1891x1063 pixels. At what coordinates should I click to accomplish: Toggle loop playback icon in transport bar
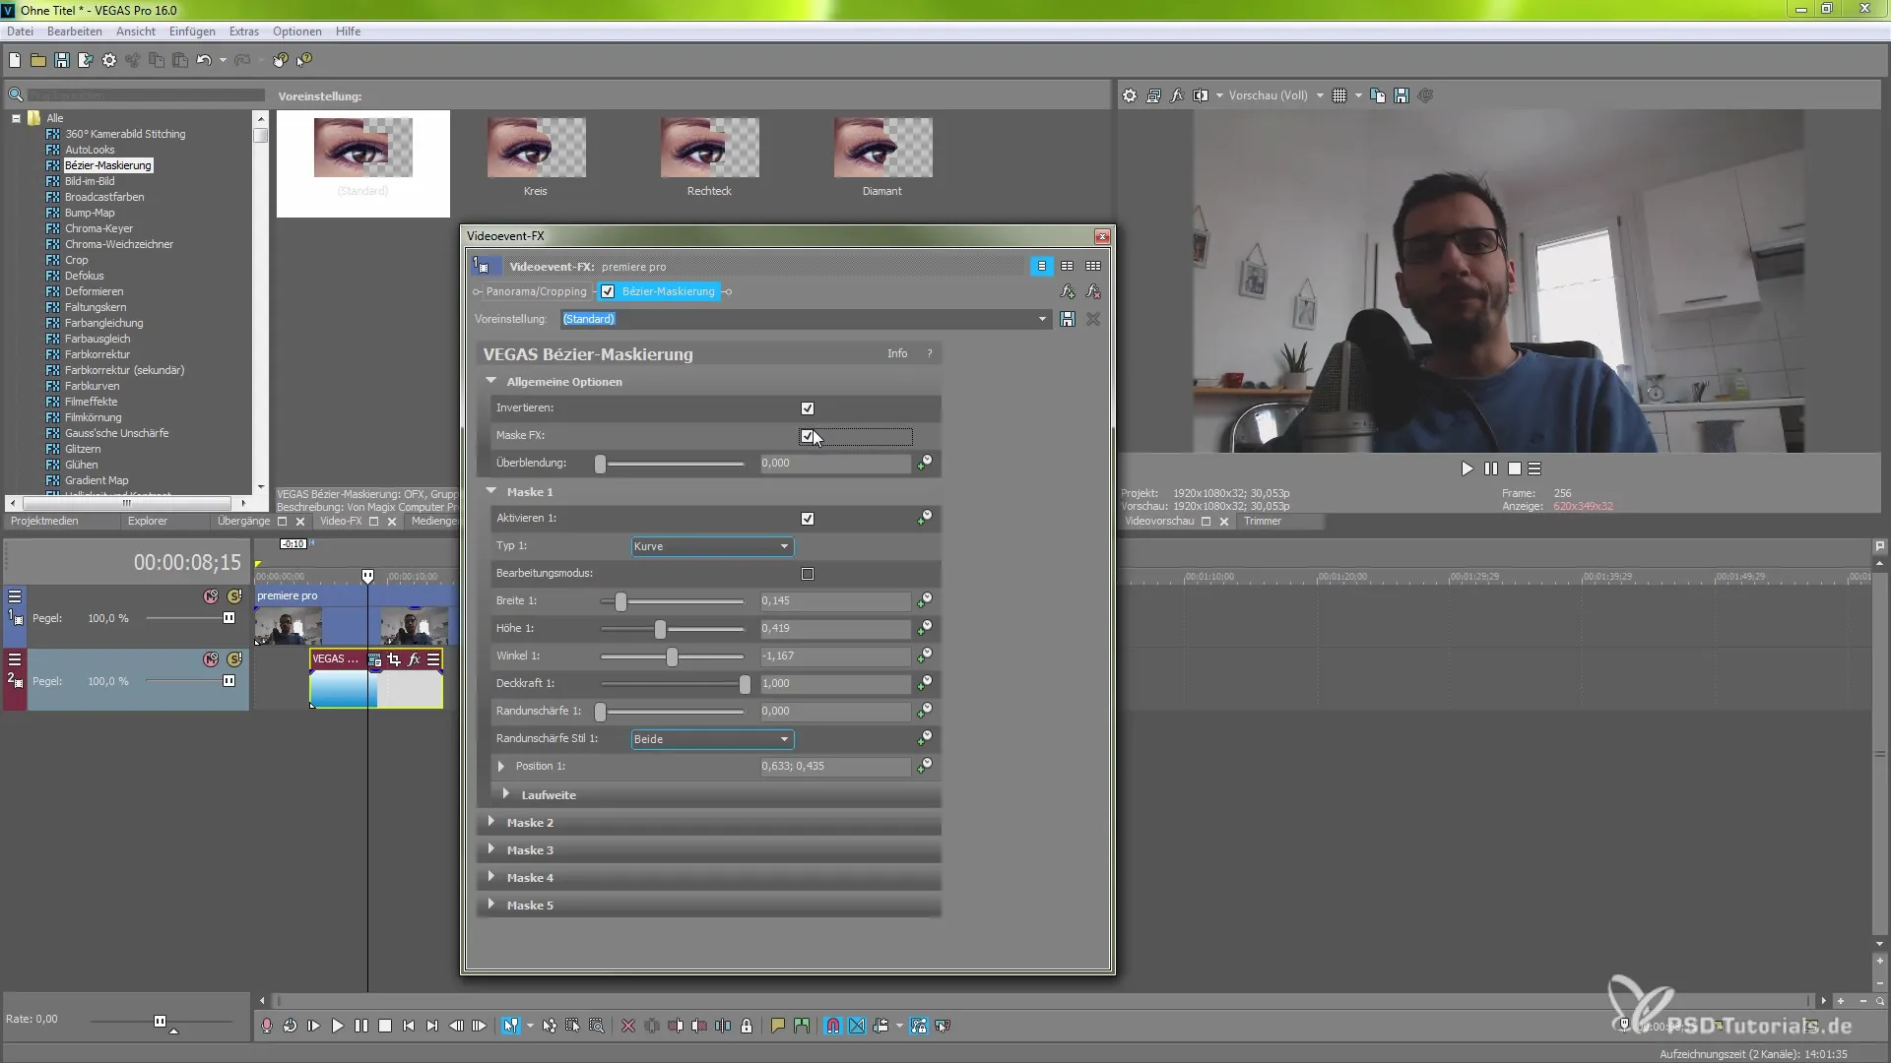pyautogui.click(x=290, y=1026)
